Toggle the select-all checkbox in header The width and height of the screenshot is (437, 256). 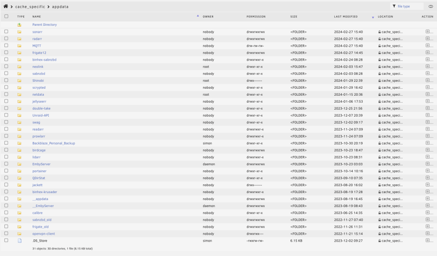pyautogui.click(x=6, y=16)
